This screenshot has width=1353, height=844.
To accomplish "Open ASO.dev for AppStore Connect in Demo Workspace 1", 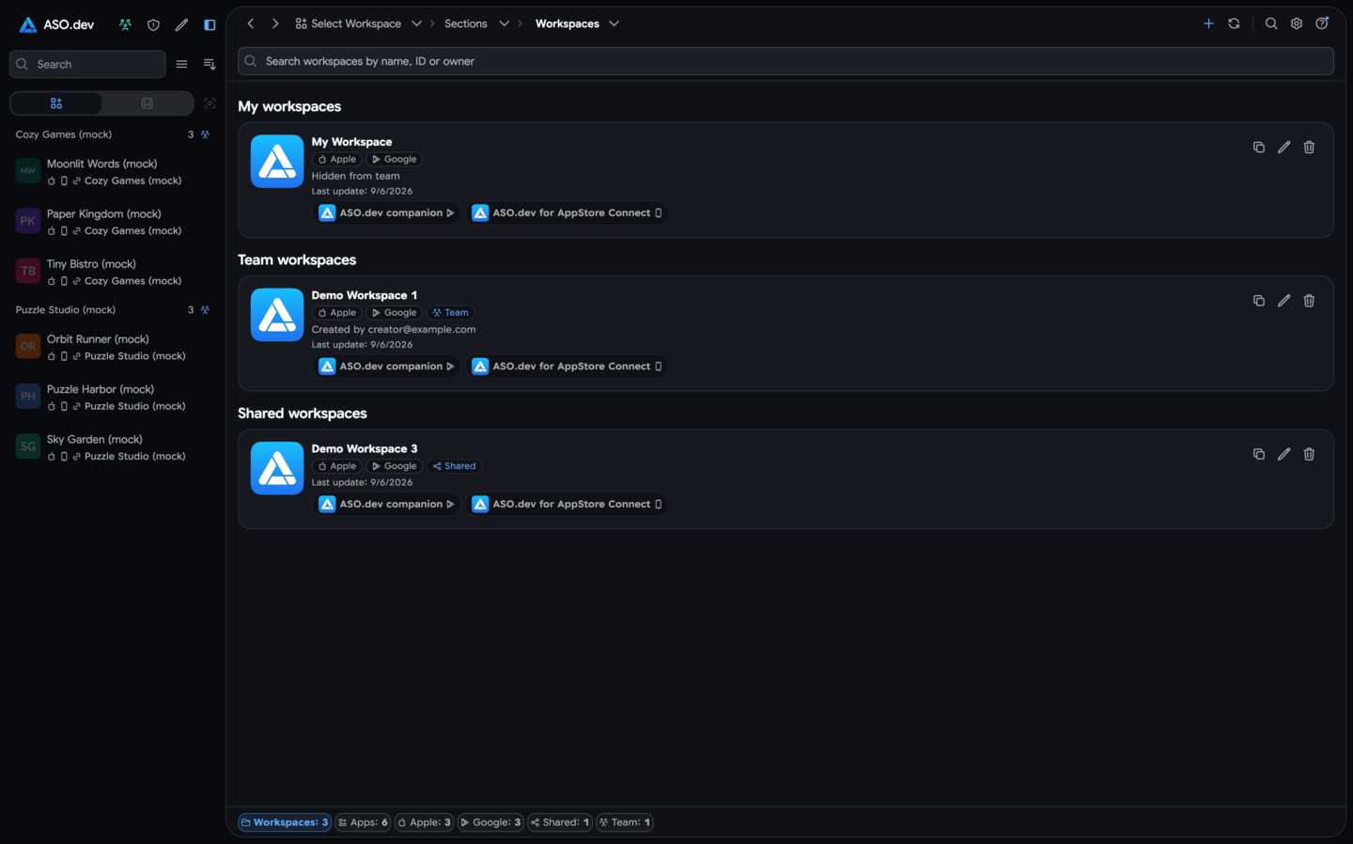I will click(x=568, y=367).
